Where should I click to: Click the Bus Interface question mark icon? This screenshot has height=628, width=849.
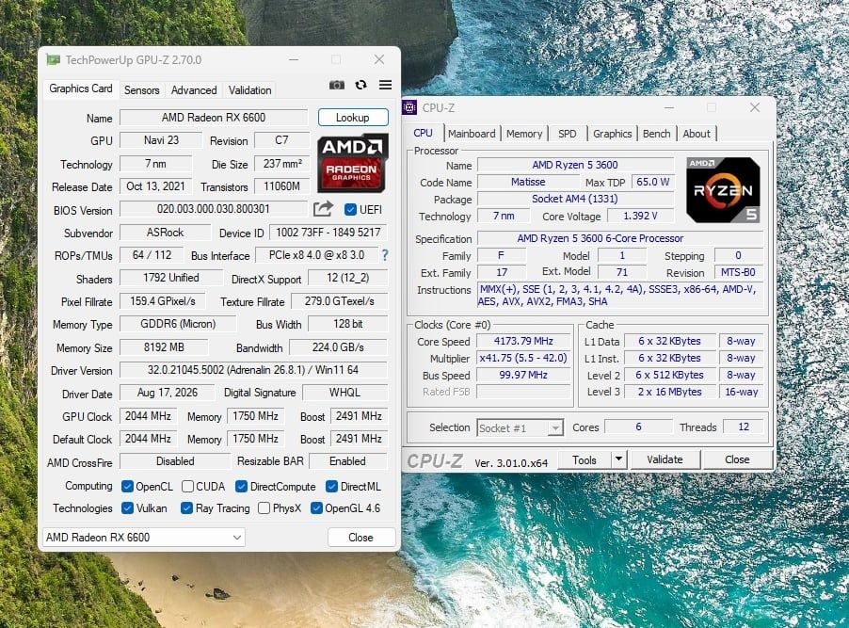384,255
